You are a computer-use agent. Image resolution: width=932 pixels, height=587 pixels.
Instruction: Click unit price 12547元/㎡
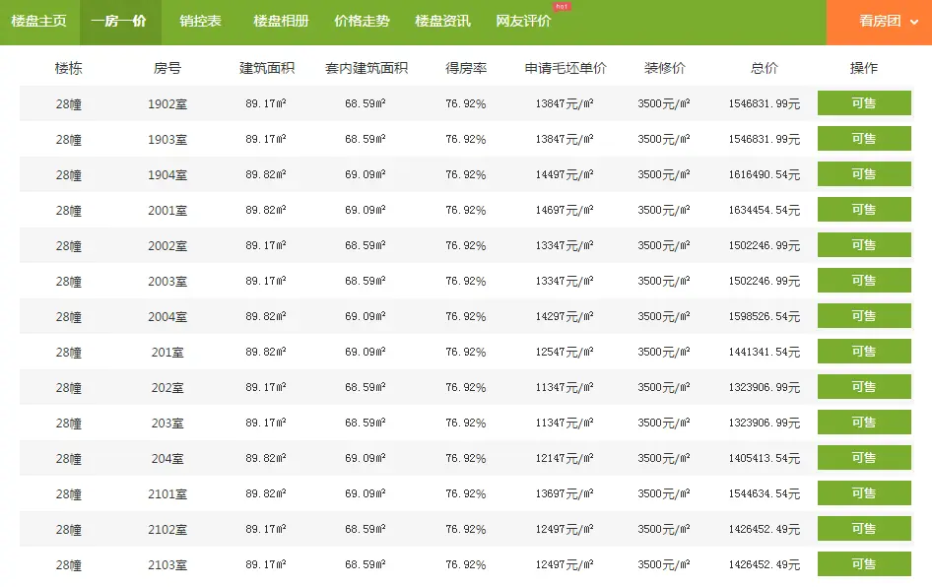point(565,353)
